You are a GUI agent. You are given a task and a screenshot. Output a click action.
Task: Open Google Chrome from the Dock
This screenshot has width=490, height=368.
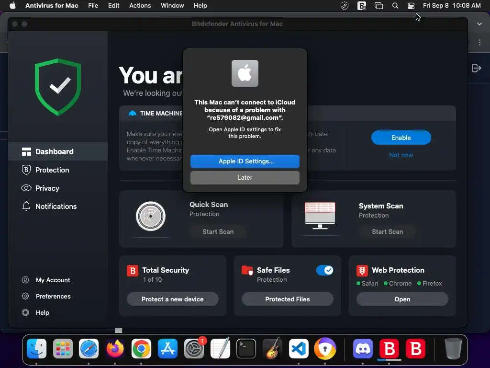point(141,348)
